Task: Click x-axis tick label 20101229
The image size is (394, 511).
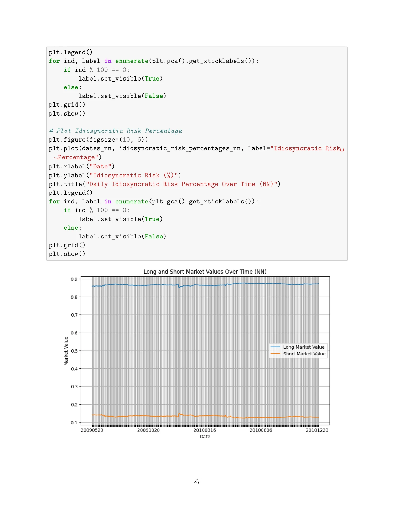Action: coord(317,430)
